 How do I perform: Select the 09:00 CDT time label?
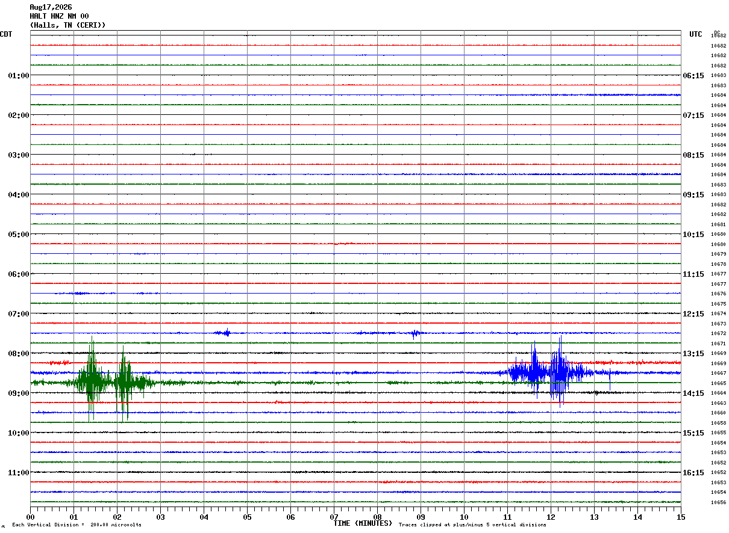(19, 393)
